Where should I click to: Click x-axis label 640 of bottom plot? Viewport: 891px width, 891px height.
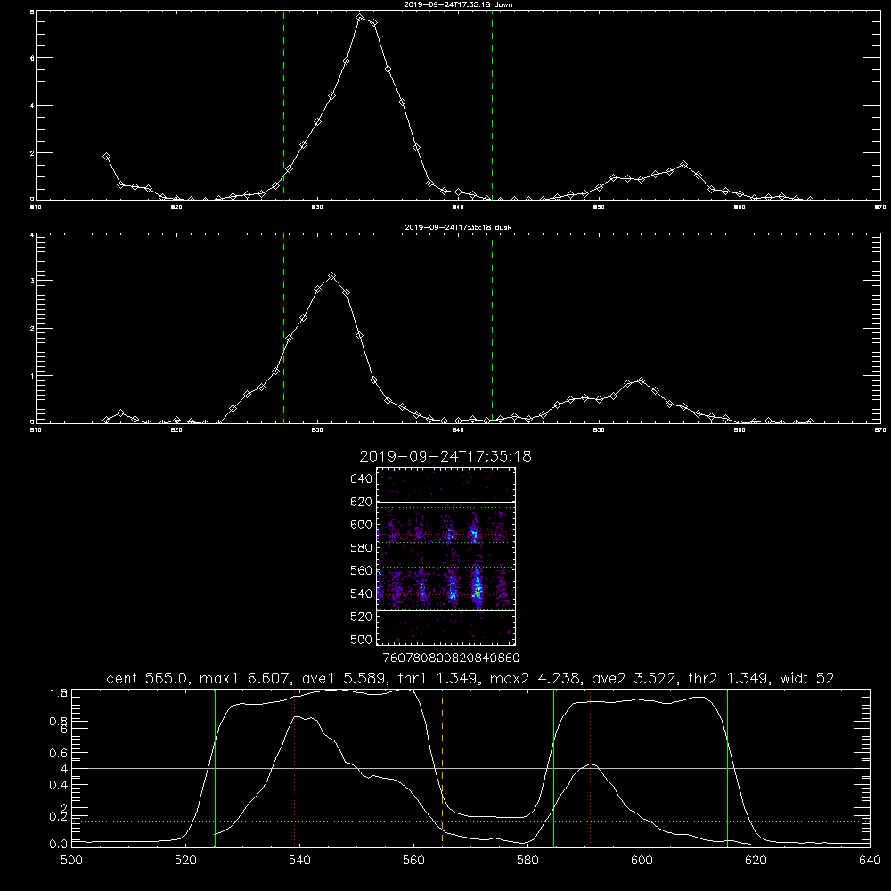[870, 861]
